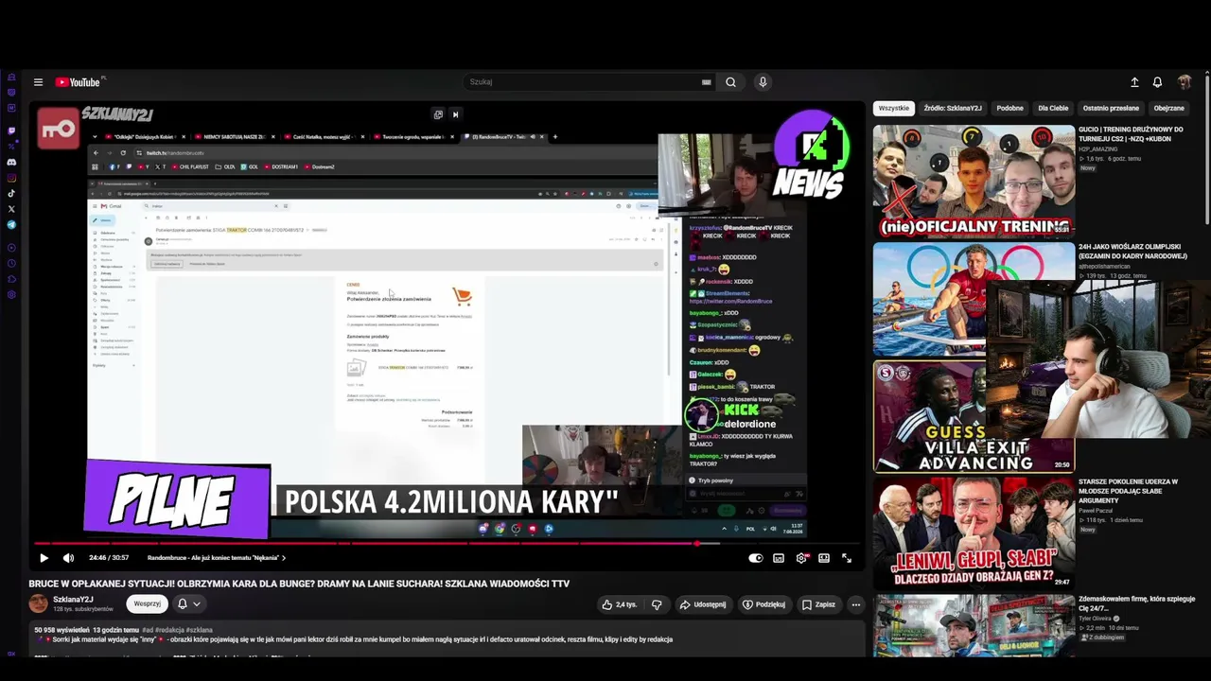Click the '50 958 wyświetleń' view count

62,630
